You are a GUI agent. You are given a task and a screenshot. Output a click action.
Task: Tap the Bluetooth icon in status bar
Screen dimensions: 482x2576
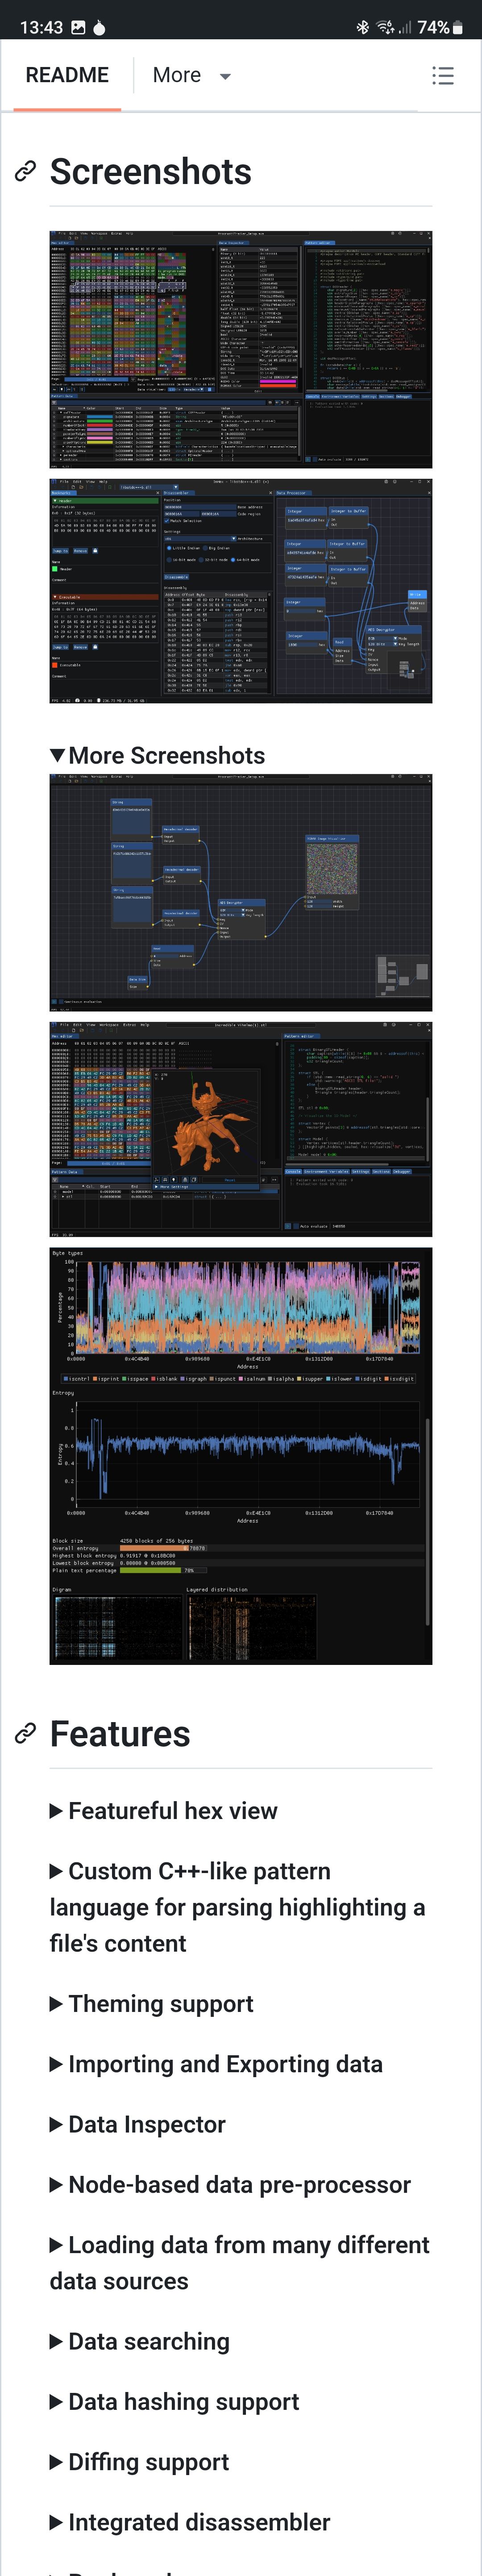362,27
